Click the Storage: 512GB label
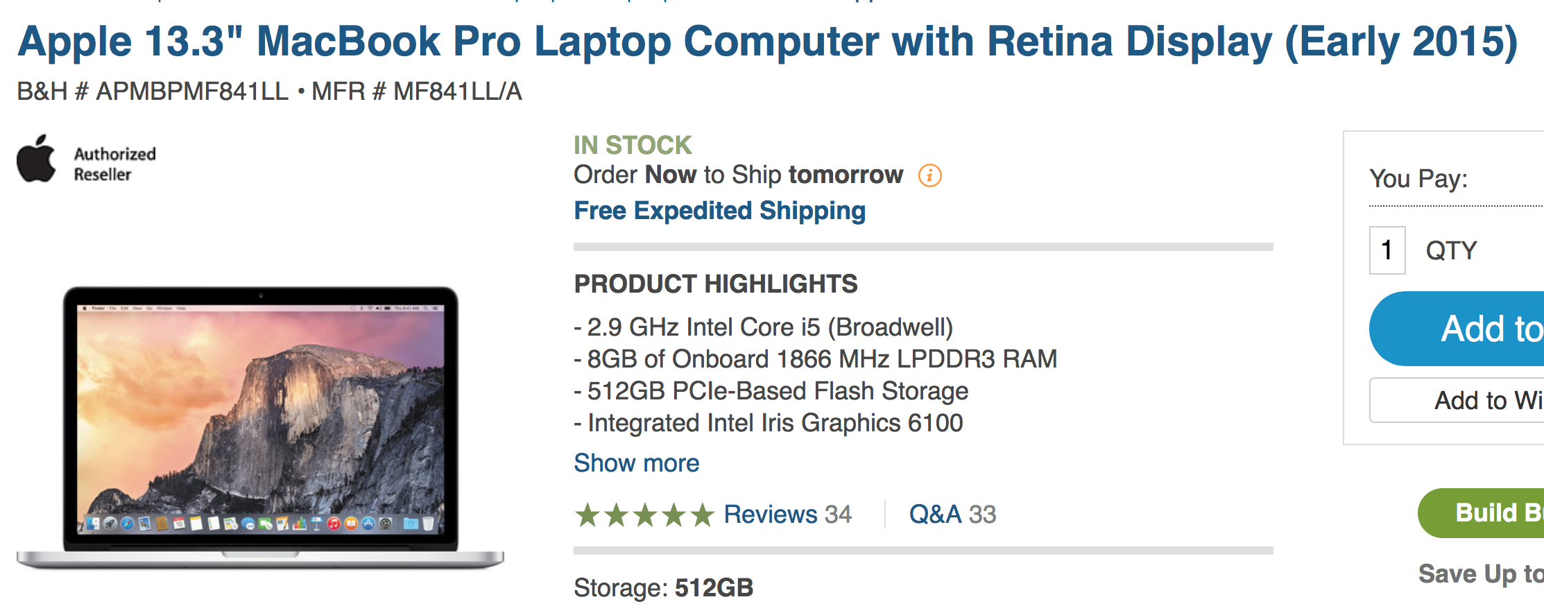This screenshot has height=613, width=1544. click(662, 588)
